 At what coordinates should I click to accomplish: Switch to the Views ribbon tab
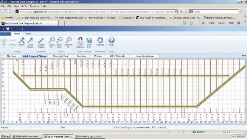pyautogui.click(x=28, y=34)
